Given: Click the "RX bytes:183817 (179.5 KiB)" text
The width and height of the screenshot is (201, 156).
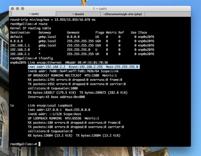Looking at the screenshot, I should click(52, 93).
